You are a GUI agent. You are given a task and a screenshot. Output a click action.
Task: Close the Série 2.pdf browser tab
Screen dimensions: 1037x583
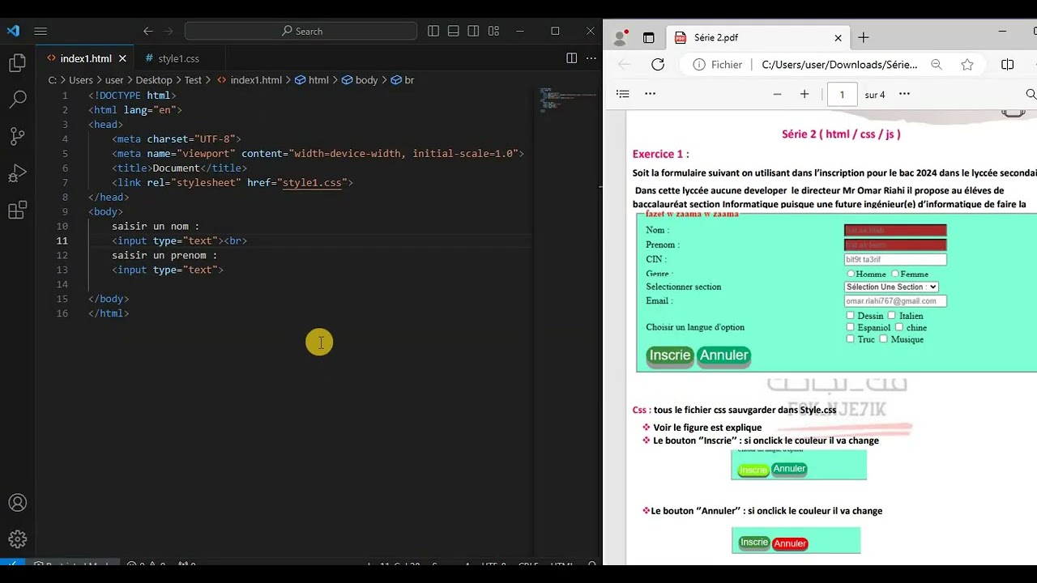pos(839,37)
